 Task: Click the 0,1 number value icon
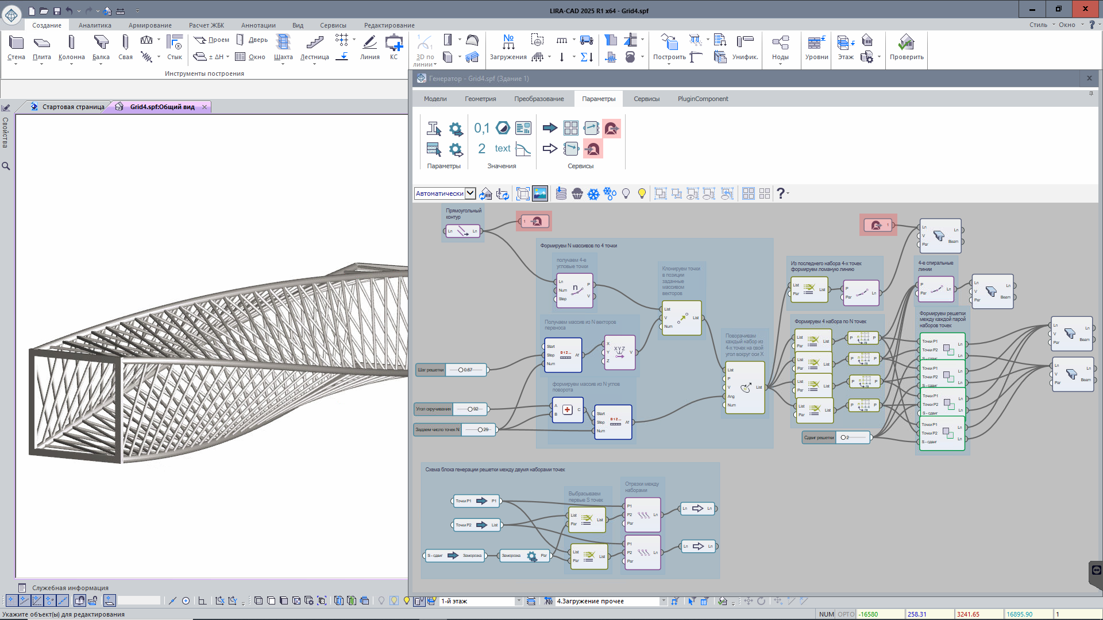(x=481, y=128)
